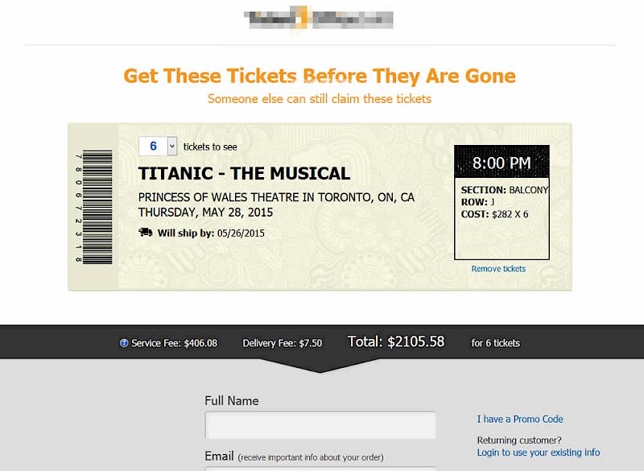Click the Service Fee help icon

point(124,343)
